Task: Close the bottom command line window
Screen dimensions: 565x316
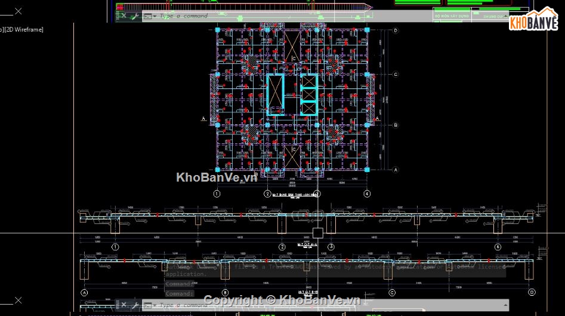Action: point(124,305)
